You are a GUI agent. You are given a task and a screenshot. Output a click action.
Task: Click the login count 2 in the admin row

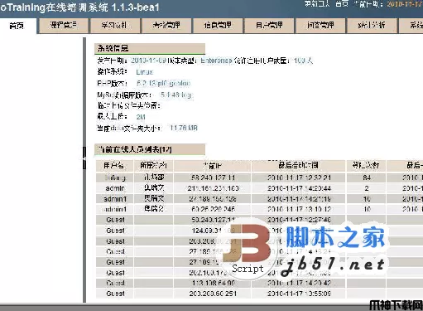[x=367, y=188]
